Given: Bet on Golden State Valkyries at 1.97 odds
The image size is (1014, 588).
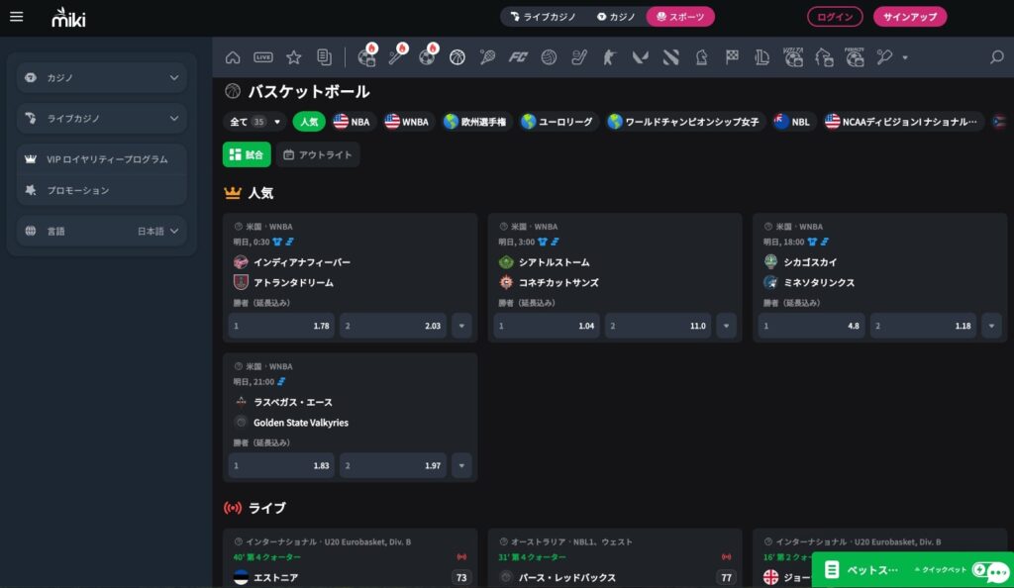Looking at the screenshot, I should (x=393, y=465).
